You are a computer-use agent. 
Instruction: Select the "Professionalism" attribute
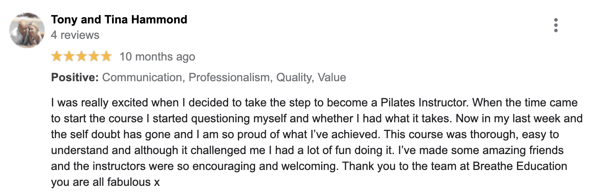click(229, 78)
